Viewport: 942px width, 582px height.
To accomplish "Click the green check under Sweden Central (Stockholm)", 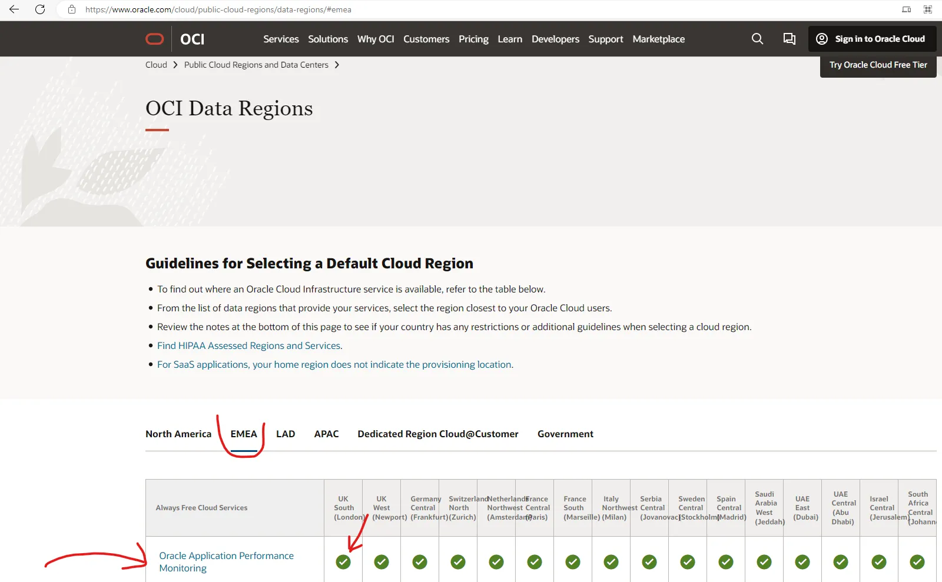I will pos(688,562).
